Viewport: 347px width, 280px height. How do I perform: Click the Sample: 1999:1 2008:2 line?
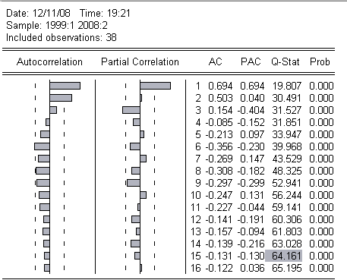pyautogui.click(x=57, y=26)
